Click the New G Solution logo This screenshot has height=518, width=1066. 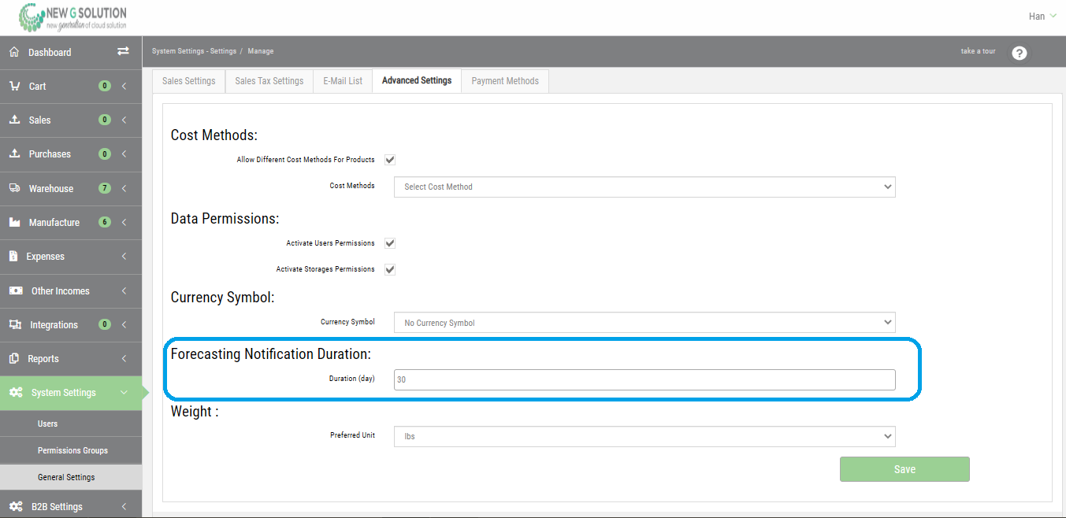tap(72, 17)
